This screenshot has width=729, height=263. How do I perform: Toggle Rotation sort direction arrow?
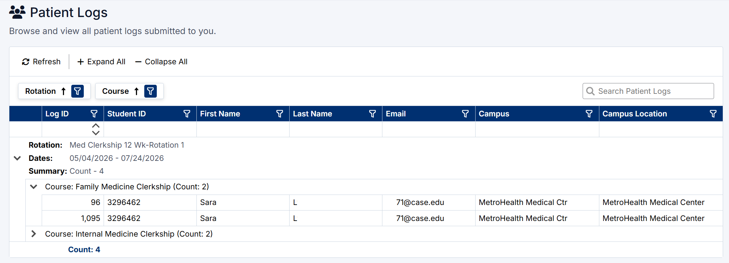point(64,91)
